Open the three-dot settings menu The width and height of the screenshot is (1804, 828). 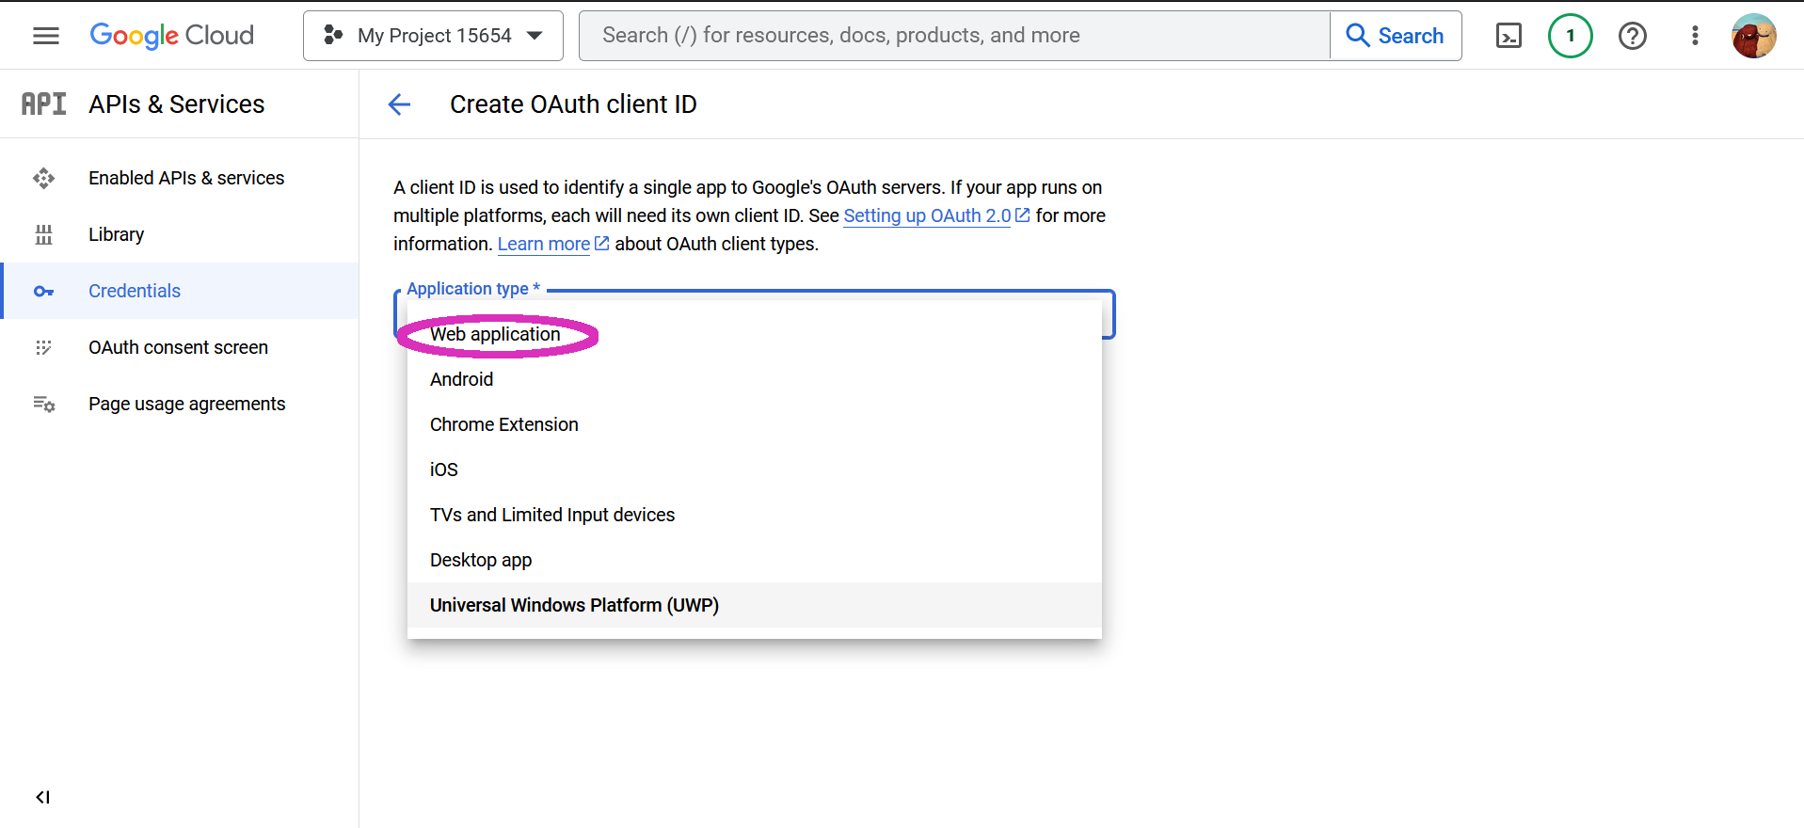(1695, 36)
